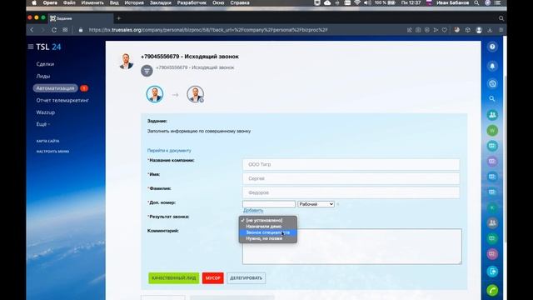The width and height of the screenshot is (533, 300).
Task: Click the browser back arrow
Action: point(32,30)
